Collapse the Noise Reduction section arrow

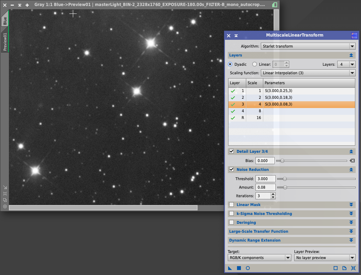point(351,169)
